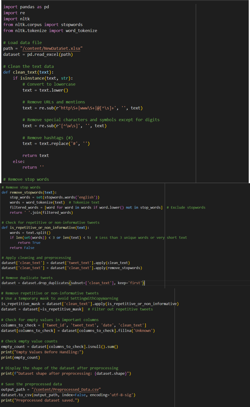The height and width of the screenshot is (407, 250).
Task: Click the '# Remove URLs and mentions' comment
Action: click(x=54, y=102)
